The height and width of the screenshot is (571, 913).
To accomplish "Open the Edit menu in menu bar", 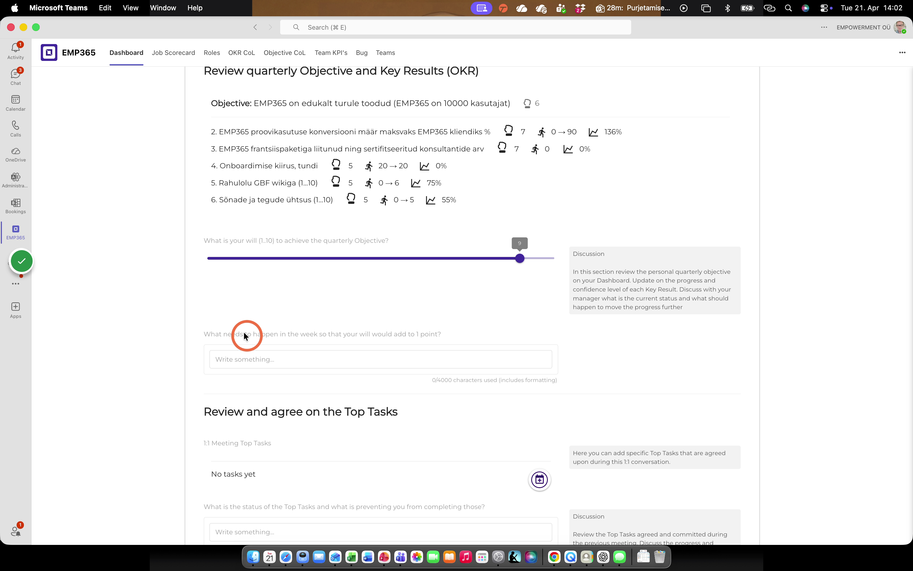I will point(105,8).
